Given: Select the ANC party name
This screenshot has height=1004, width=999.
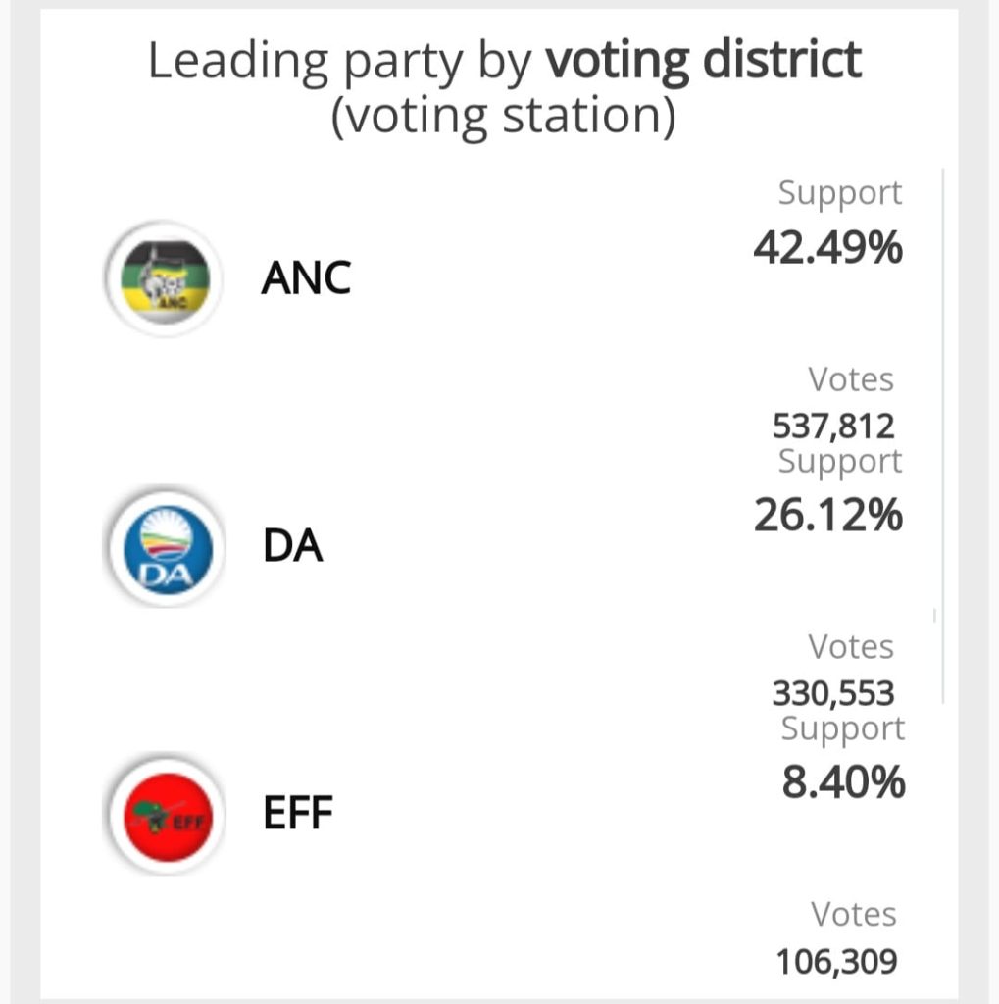Looking at the screenshot, I should pyautogui.click(x=306, y=279).
